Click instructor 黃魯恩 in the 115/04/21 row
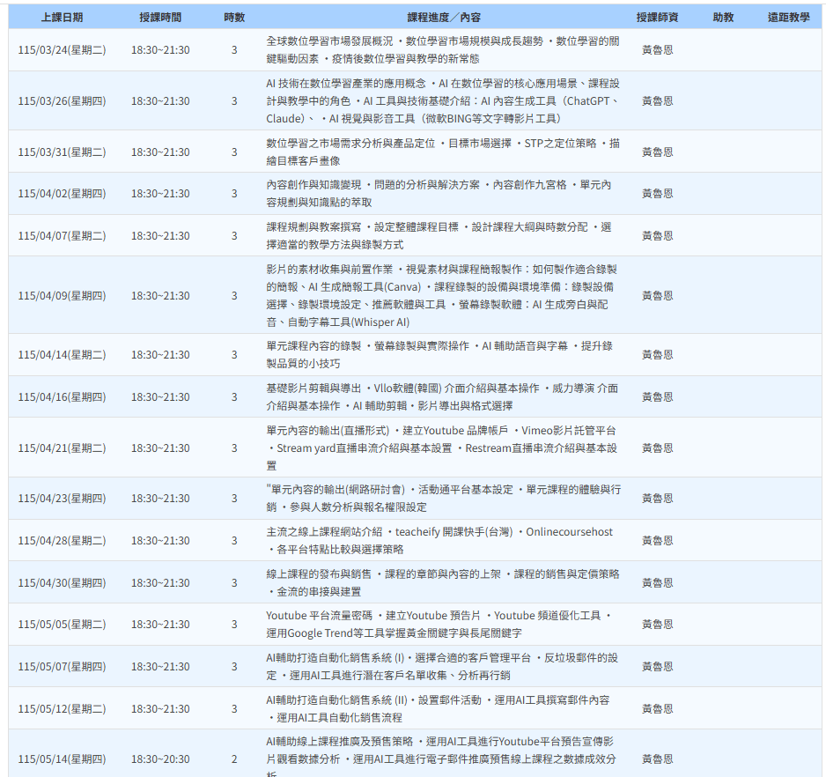Image resolution: width=826 pixels, height=777 pixels. click(657, 448)
